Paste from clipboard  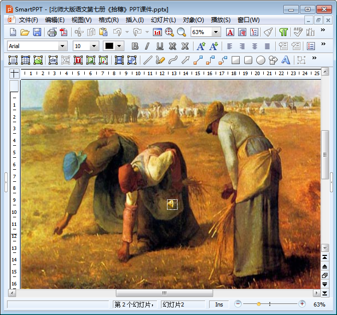coord(103,32)
